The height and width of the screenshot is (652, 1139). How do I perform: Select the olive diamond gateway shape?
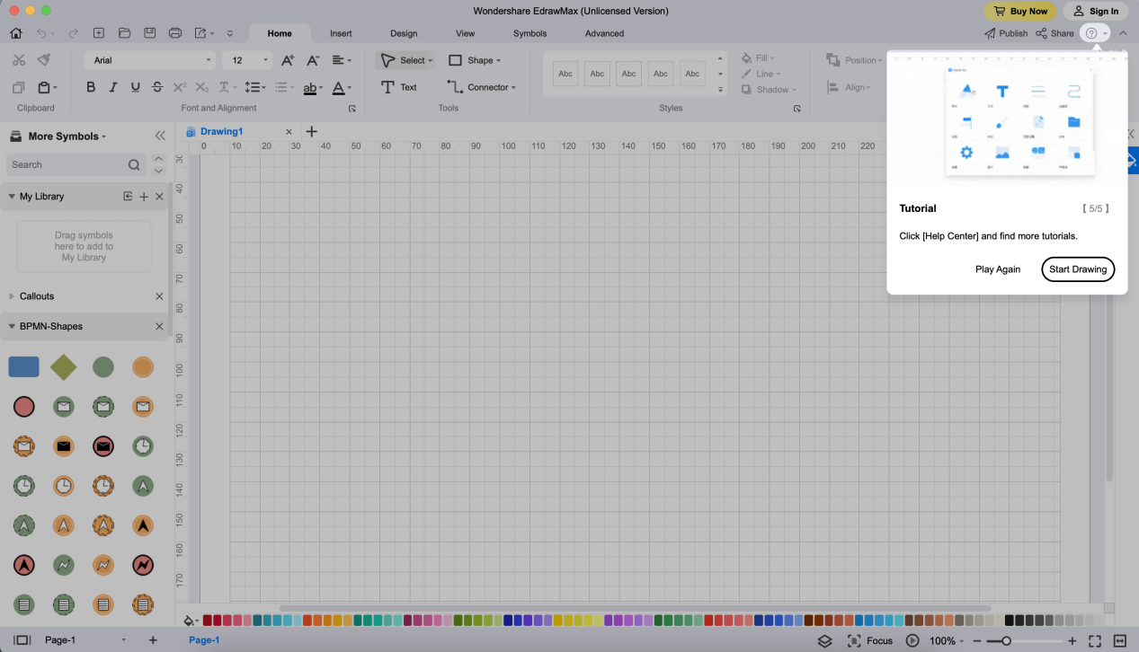tap(63, 366)
